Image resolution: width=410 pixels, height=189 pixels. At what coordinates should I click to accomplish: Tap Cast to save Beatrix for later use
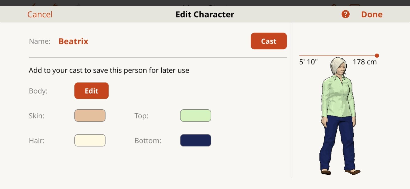268,41
